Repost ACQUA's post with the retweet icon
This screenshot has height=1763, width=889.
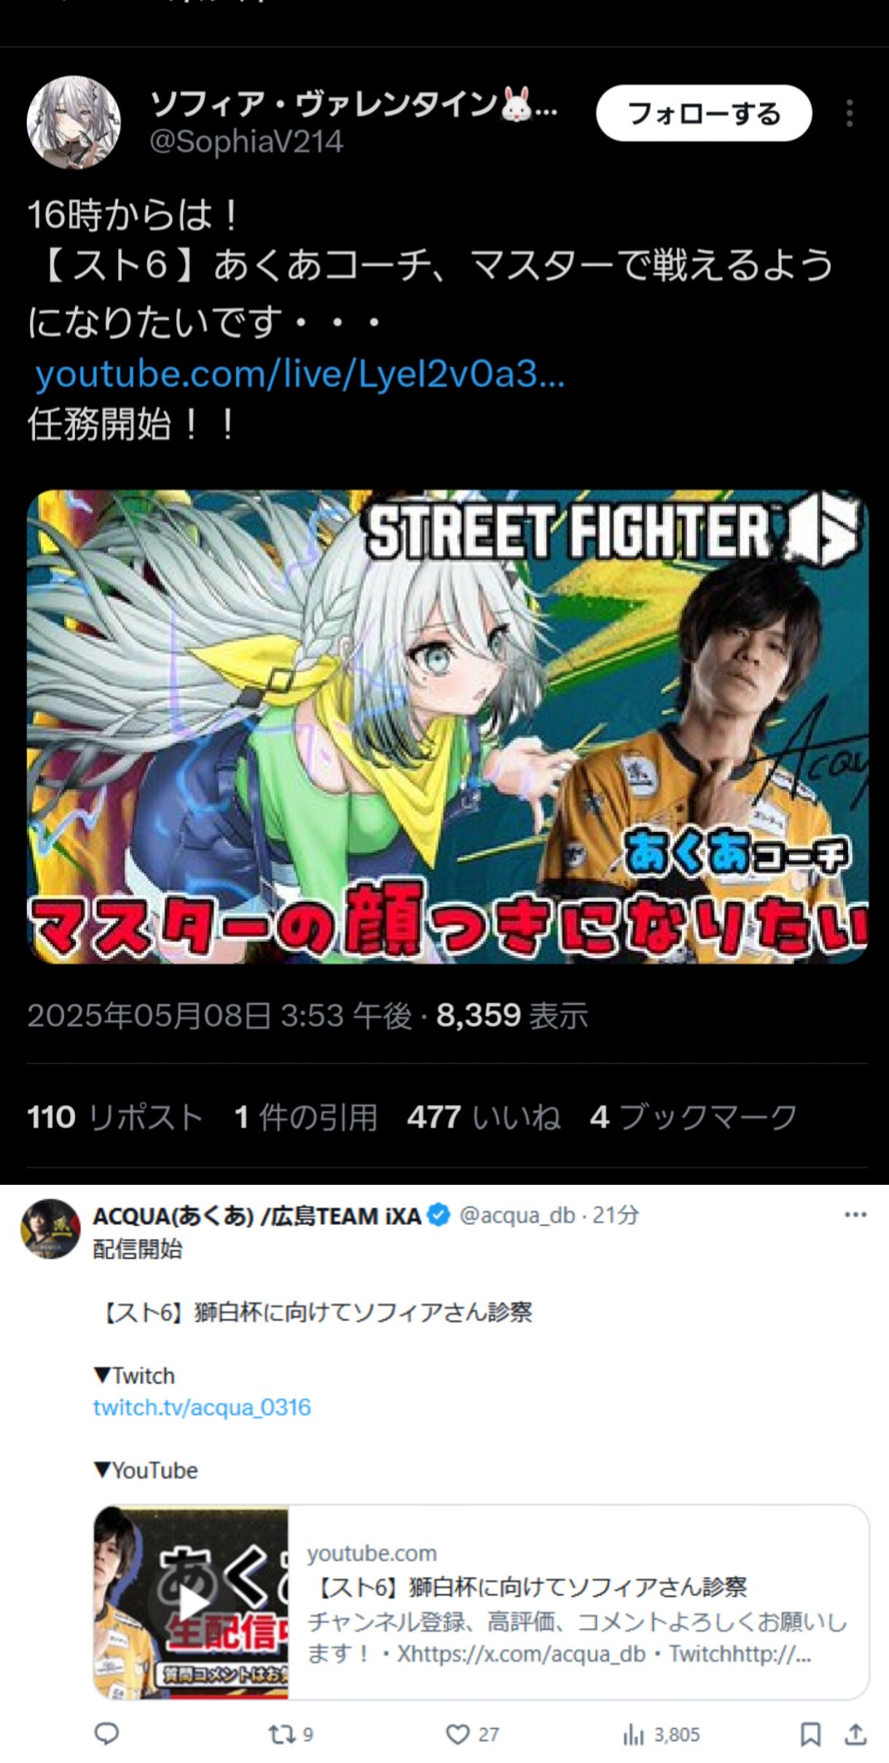click(281, 1734)
